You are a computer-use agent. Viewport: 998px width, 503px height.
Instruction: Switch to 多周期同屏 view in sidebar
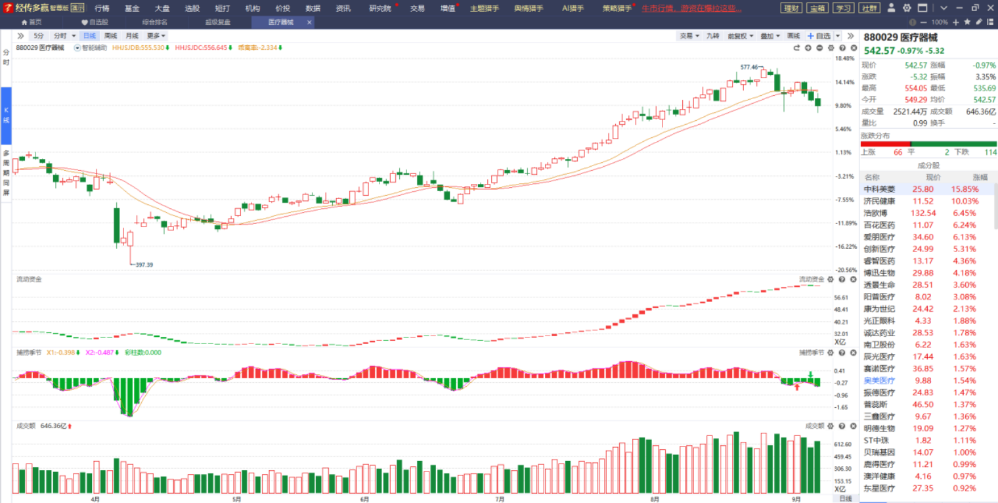coord(6,173)
